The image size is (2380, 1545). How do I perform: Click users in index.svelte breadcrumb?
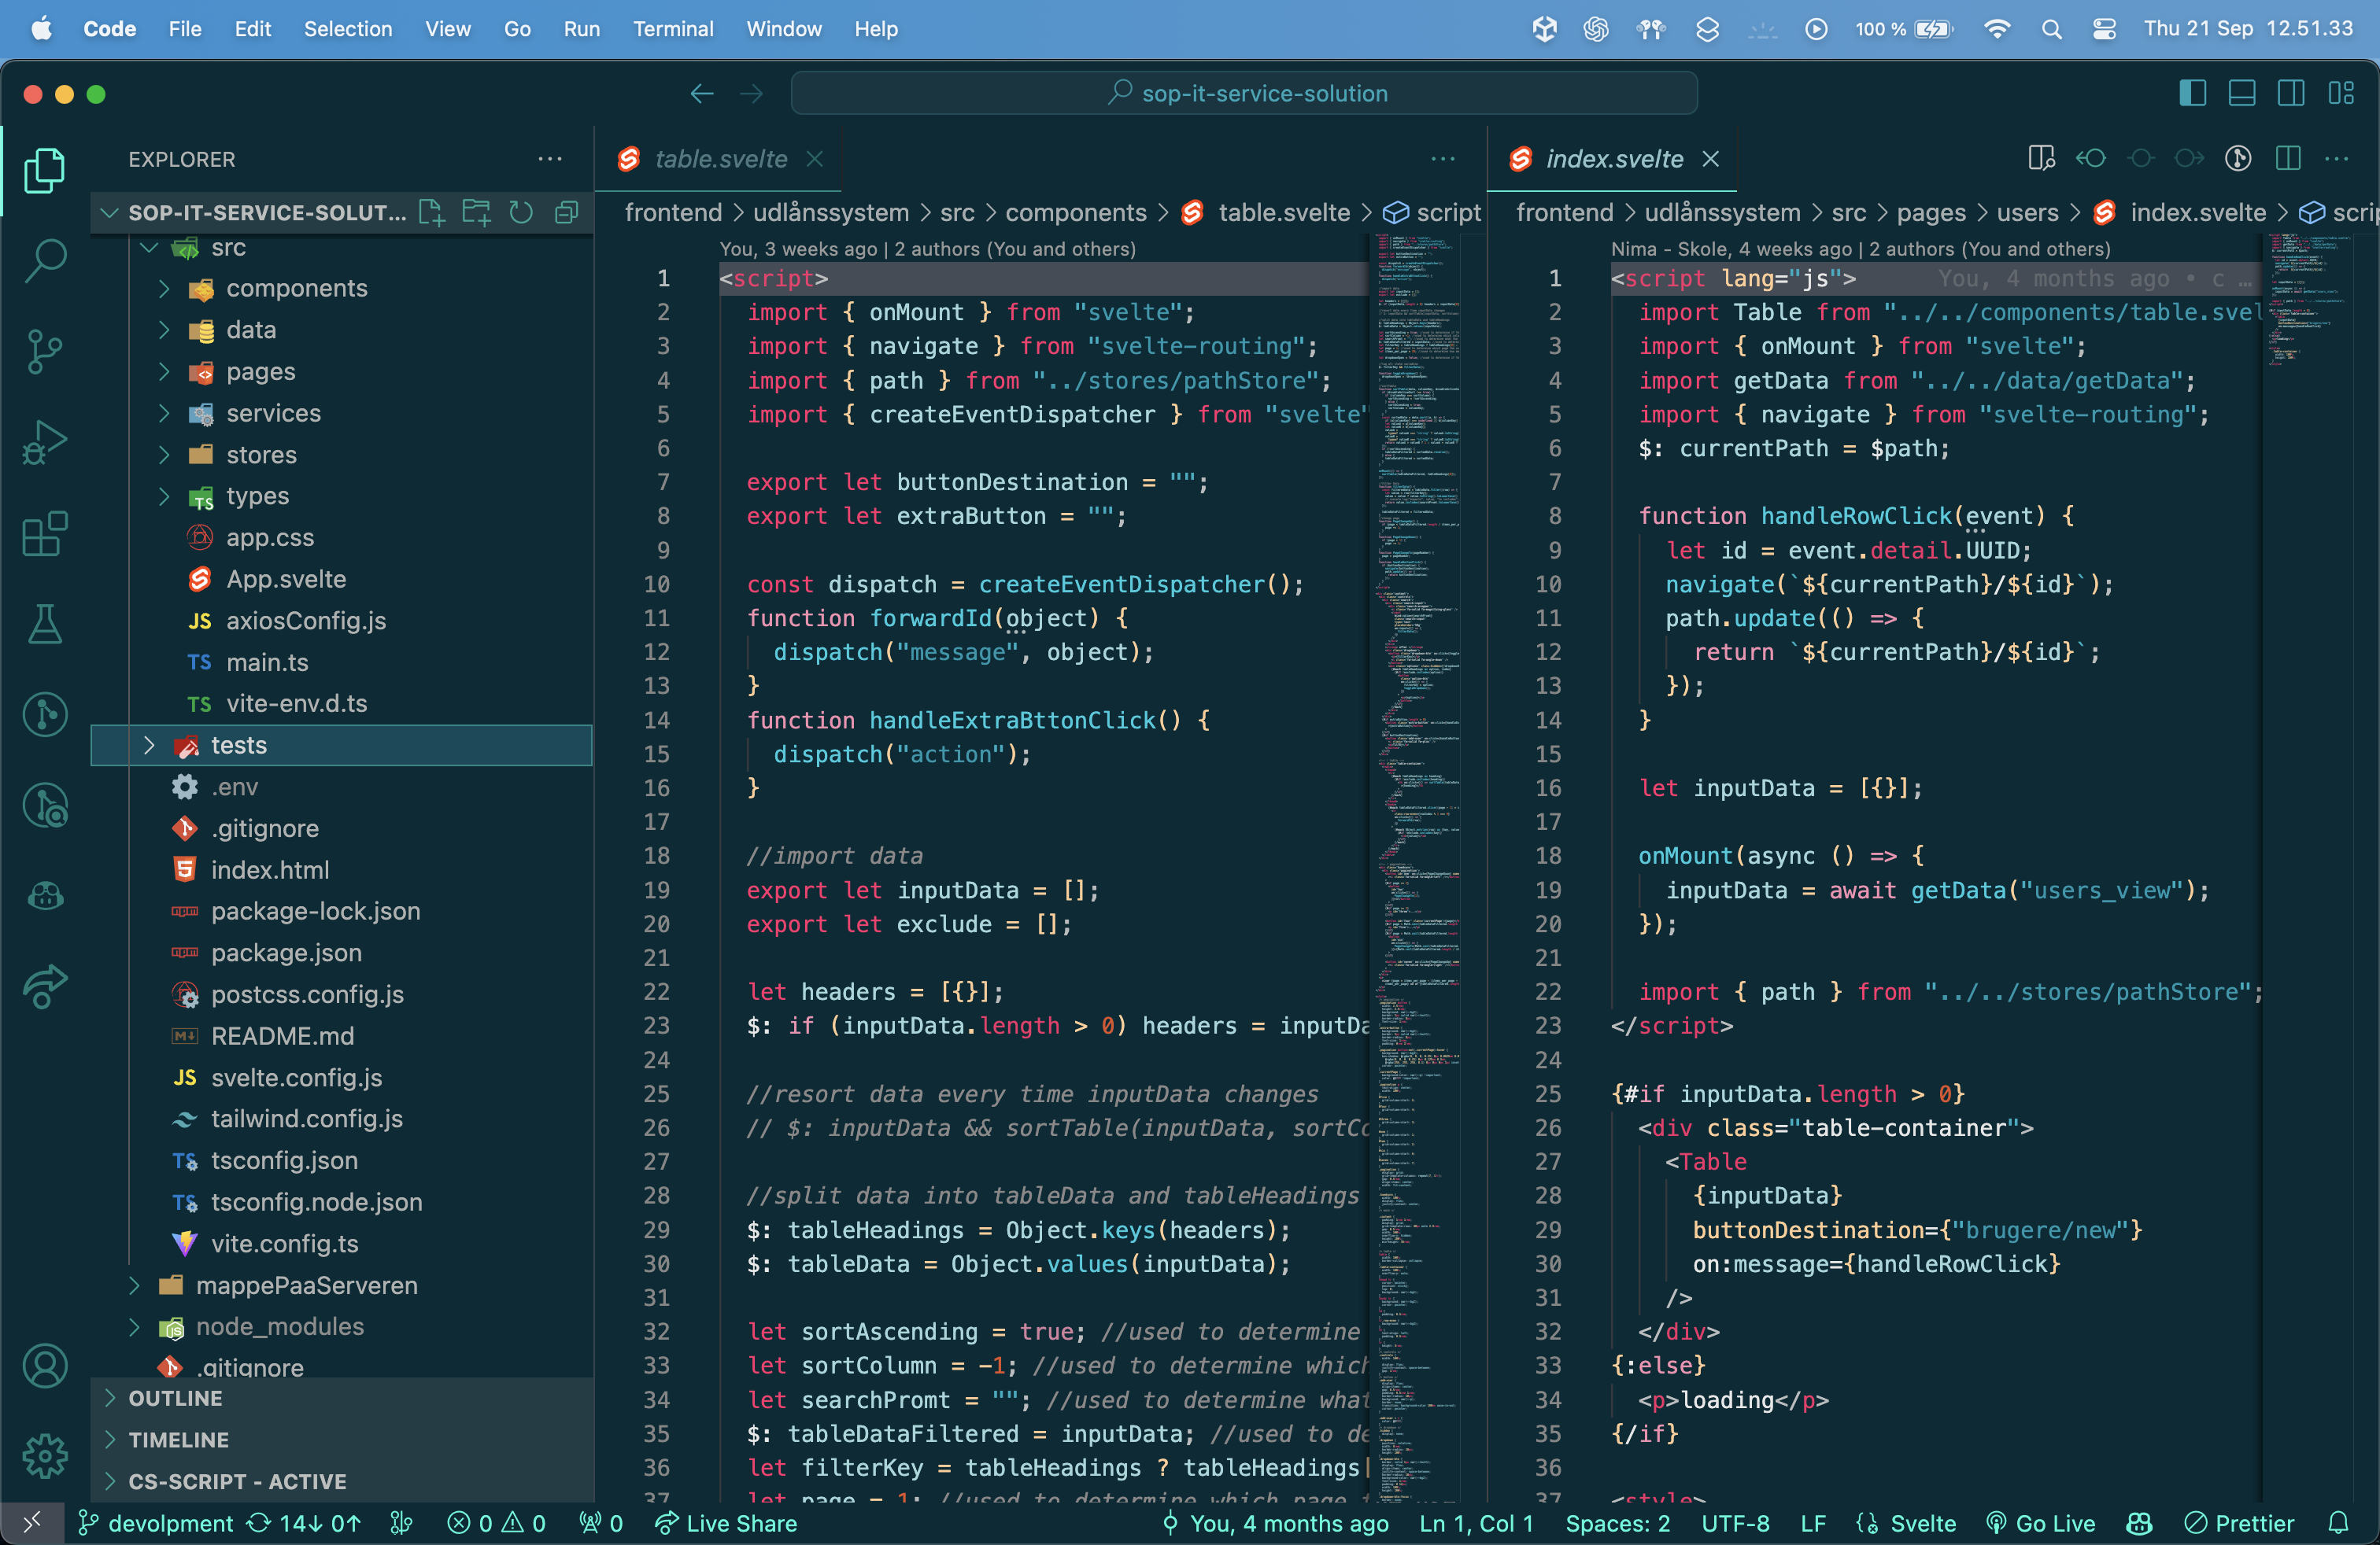[2027, 213]
